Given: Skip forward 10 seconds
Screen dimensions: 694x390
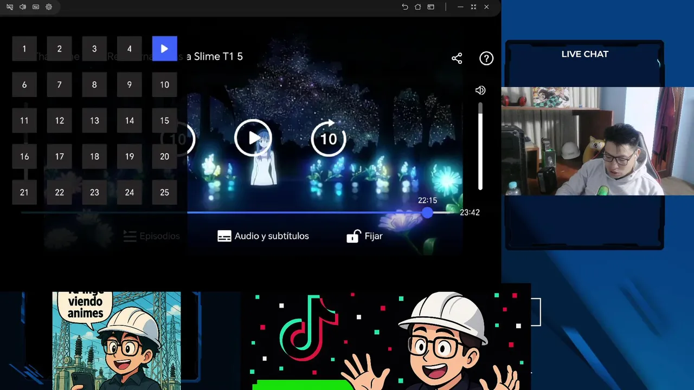Looking at the screenshot, I should click(329, 138).
